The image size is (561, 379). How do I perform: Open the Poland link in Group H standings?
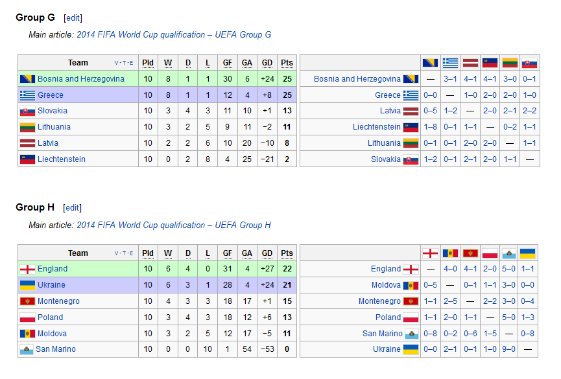click(50, 317)
